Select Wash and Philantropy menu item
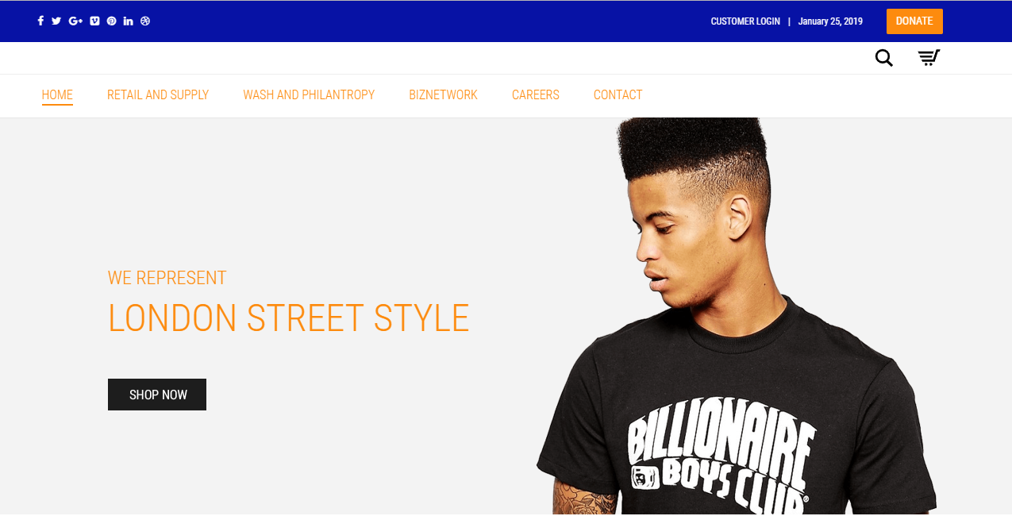Screen dimensions: 1012x516 [x=309, y=95]
